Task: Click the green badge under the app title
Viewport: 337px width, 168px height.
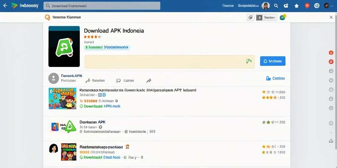Action: coord(107,47)
